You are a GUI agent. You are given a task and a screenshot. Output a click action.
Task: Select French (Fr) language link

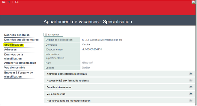pyautogui.click(x=9, y=2)
